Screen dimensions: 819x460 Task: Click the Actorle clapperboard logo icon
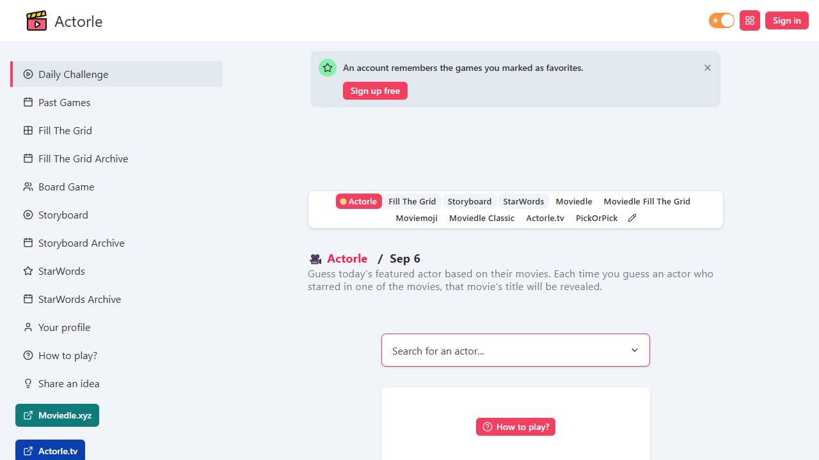[36, 21]
